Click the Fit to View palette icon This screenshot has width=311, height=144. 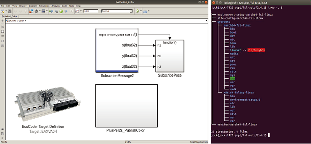coord(2,32)
